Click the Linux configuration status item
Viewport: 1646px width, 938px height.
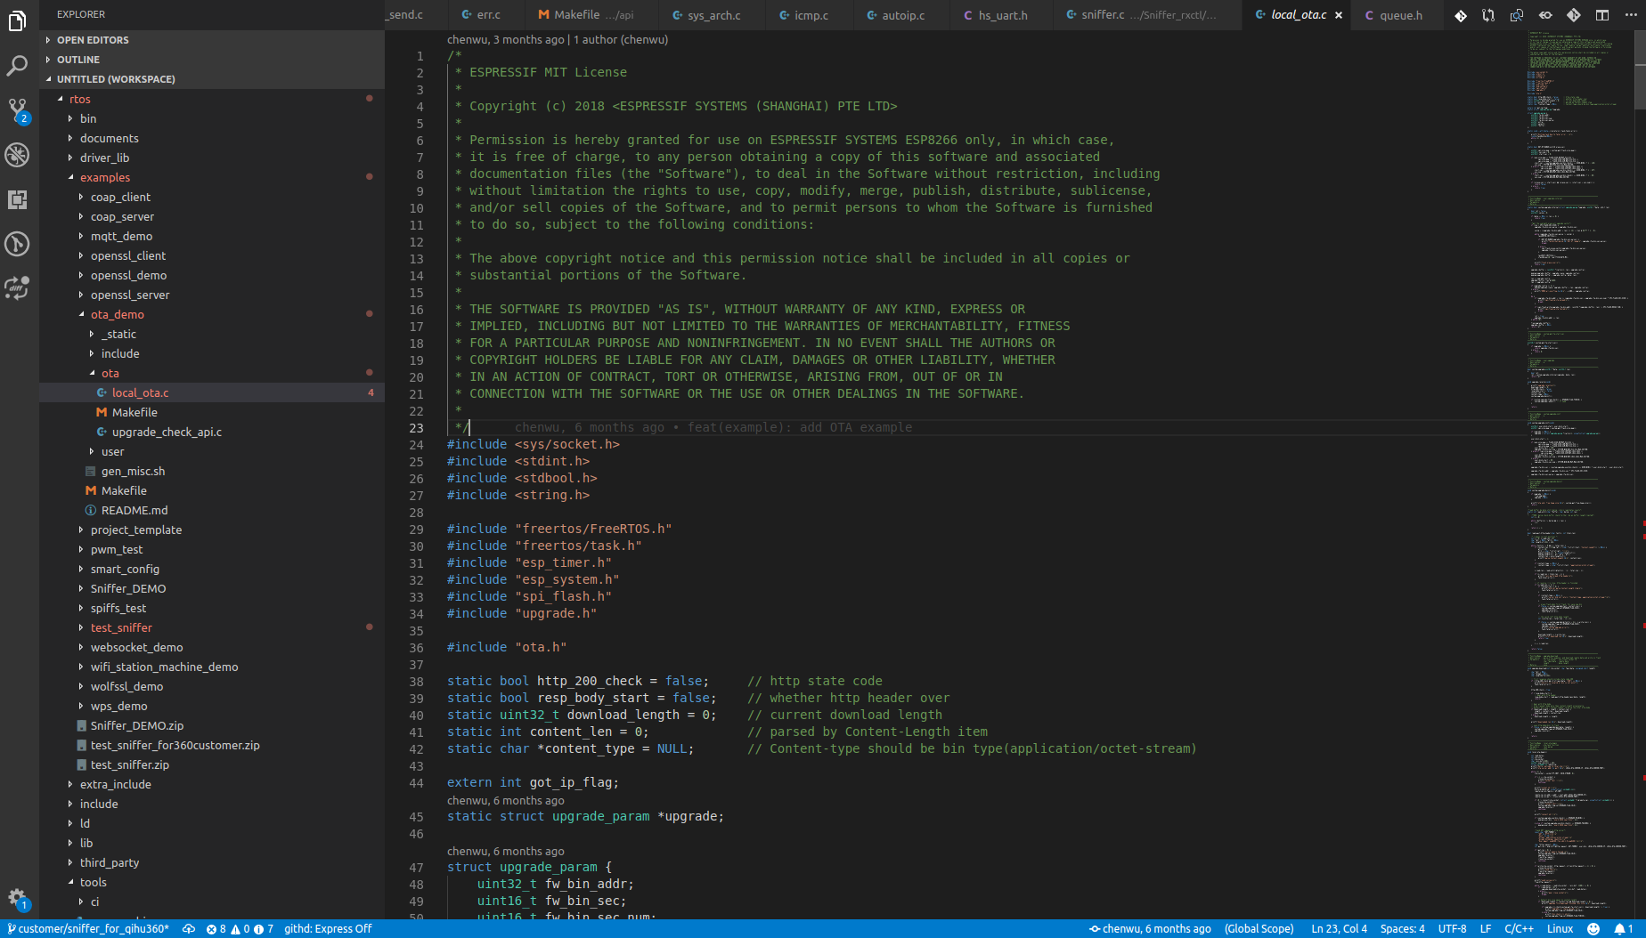pos(1560,929)
